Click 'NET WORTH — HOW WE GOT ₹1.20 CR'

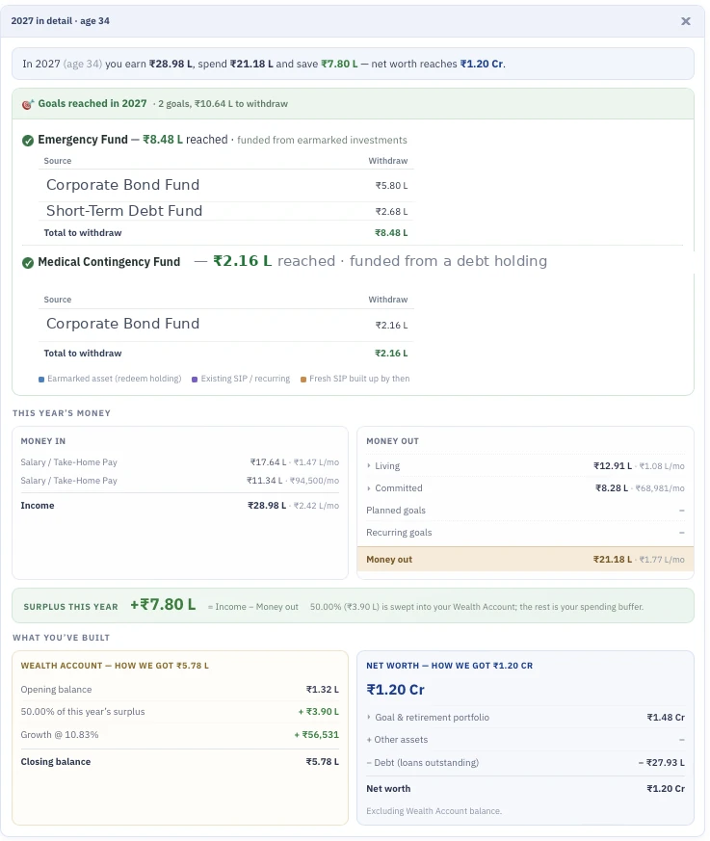(x=449, y=666)
